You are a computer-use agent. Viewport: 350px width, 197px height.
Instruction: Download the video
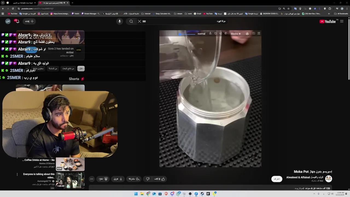(118, 179)
